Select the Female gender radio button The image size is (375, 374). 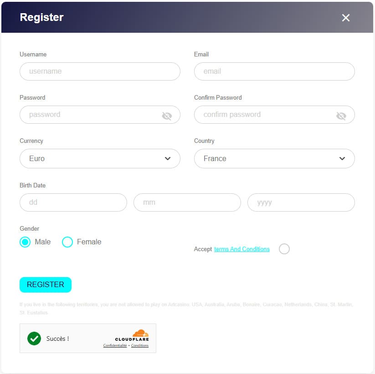coord(67,242)
